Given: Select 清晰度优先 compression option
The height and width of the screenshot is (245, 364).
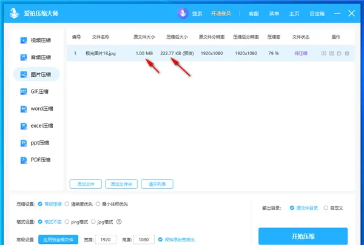Looking at the screenshot, I should [79, 204].
